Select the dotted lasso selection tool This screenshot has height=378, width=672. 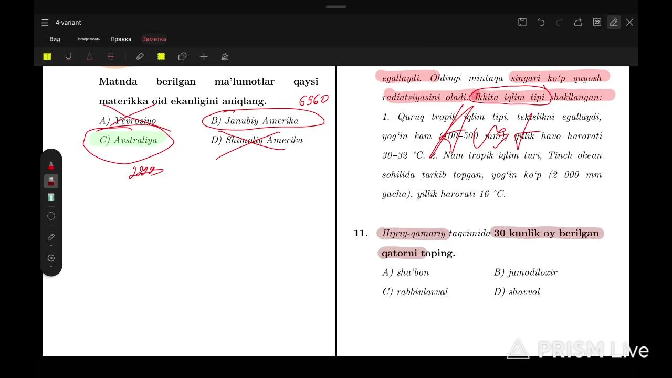click(51, 216)
